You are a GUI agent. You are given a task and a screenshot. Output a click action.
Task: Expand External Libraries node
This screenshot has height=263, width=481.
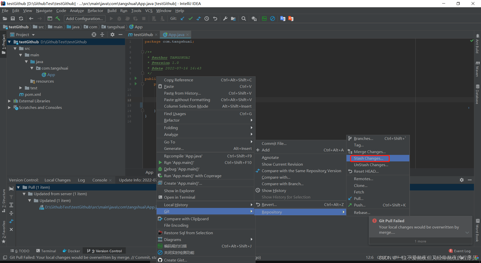(x=9, y=101)
